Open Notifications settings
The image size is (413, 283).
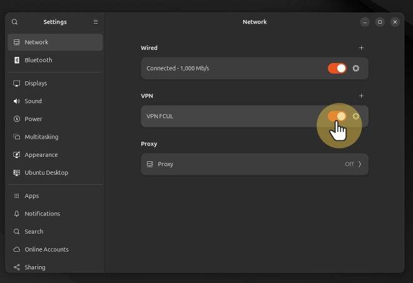(55, 214)
